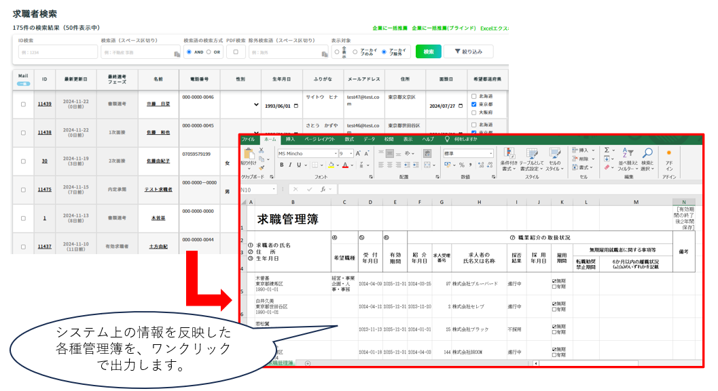This screenshot has height=391, width=718.
Task: Click the AutoSum sigma icon
Action: pyautogui.click(x=607, y=150)
